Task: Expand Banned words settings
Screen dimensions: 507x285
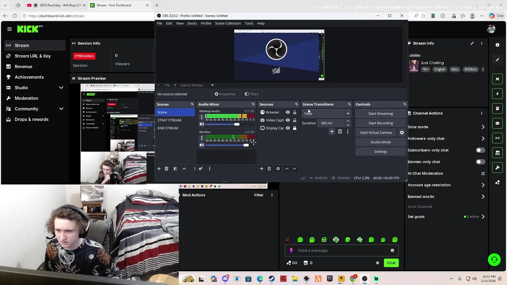Action: coord(483,196)
